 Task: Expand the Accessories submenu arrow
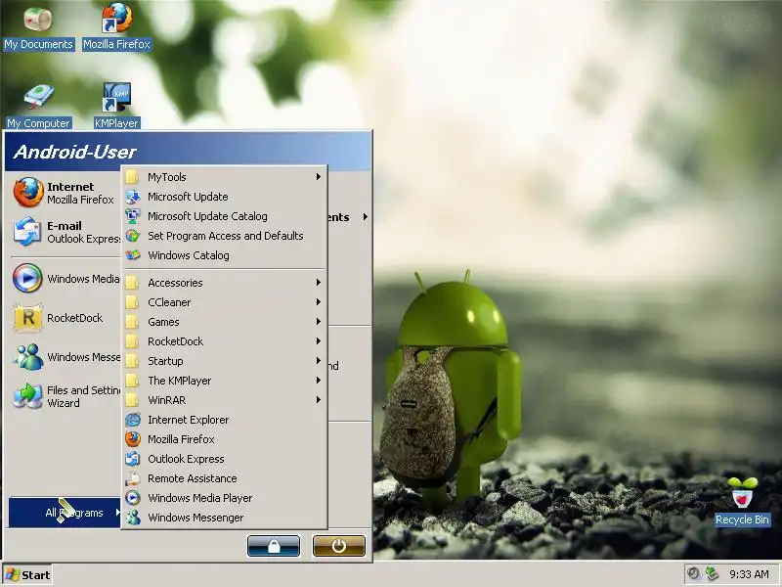[319, 283]
